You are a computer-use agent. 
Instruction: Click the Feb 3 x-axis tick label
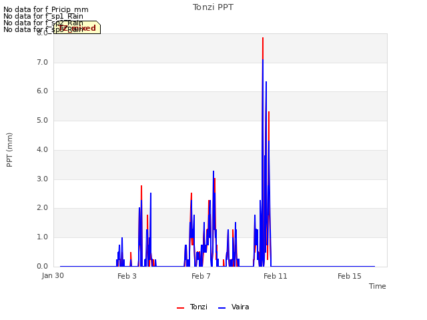coord(127,276)
